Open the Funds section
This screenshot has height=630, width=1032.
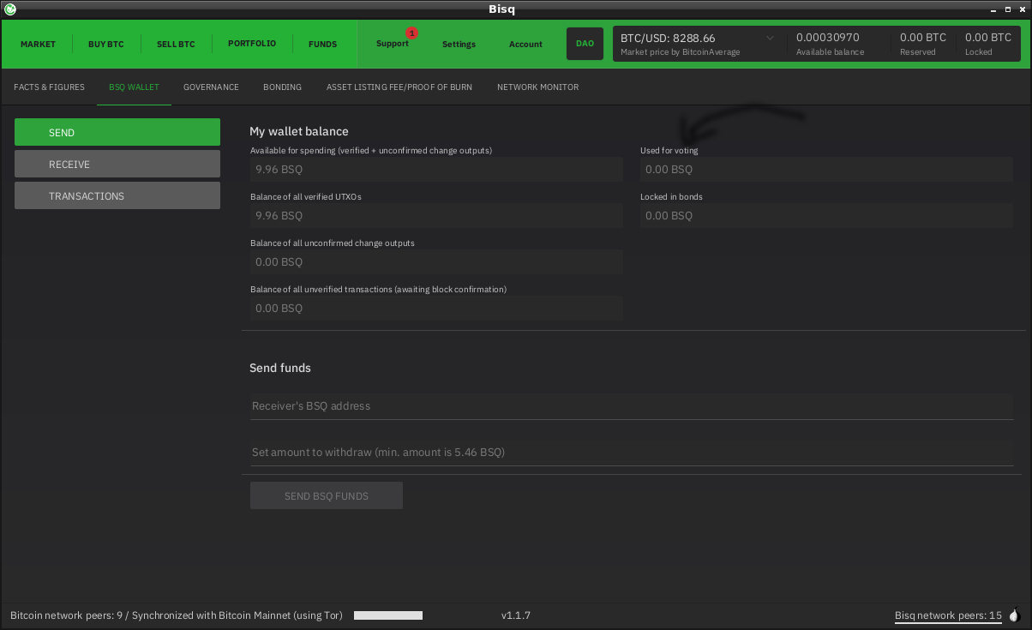[323, 44]
